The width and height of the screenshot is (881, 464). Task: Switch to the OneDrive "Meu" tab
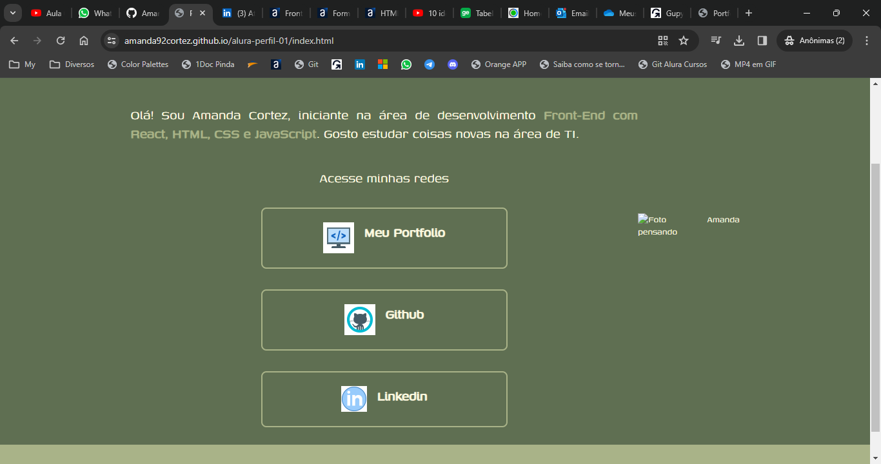(x=619, y=13)
